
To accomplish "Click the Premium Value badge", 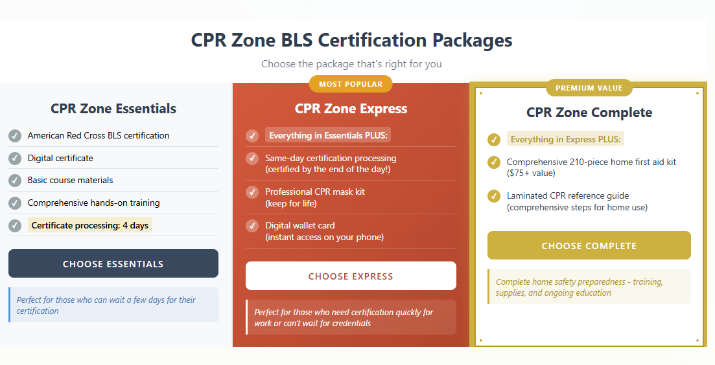I will [589, 88].
